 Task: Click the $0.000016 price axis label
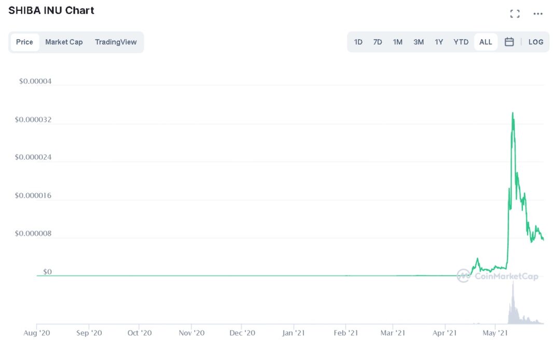click(33, 195)
